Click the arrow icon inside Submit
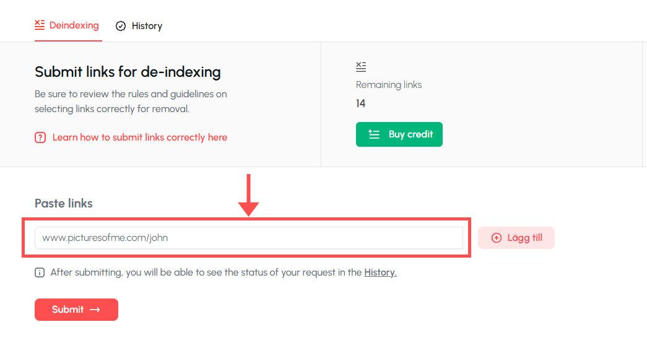647x340 pixels. pyautogui.click(x=95, y=310)
